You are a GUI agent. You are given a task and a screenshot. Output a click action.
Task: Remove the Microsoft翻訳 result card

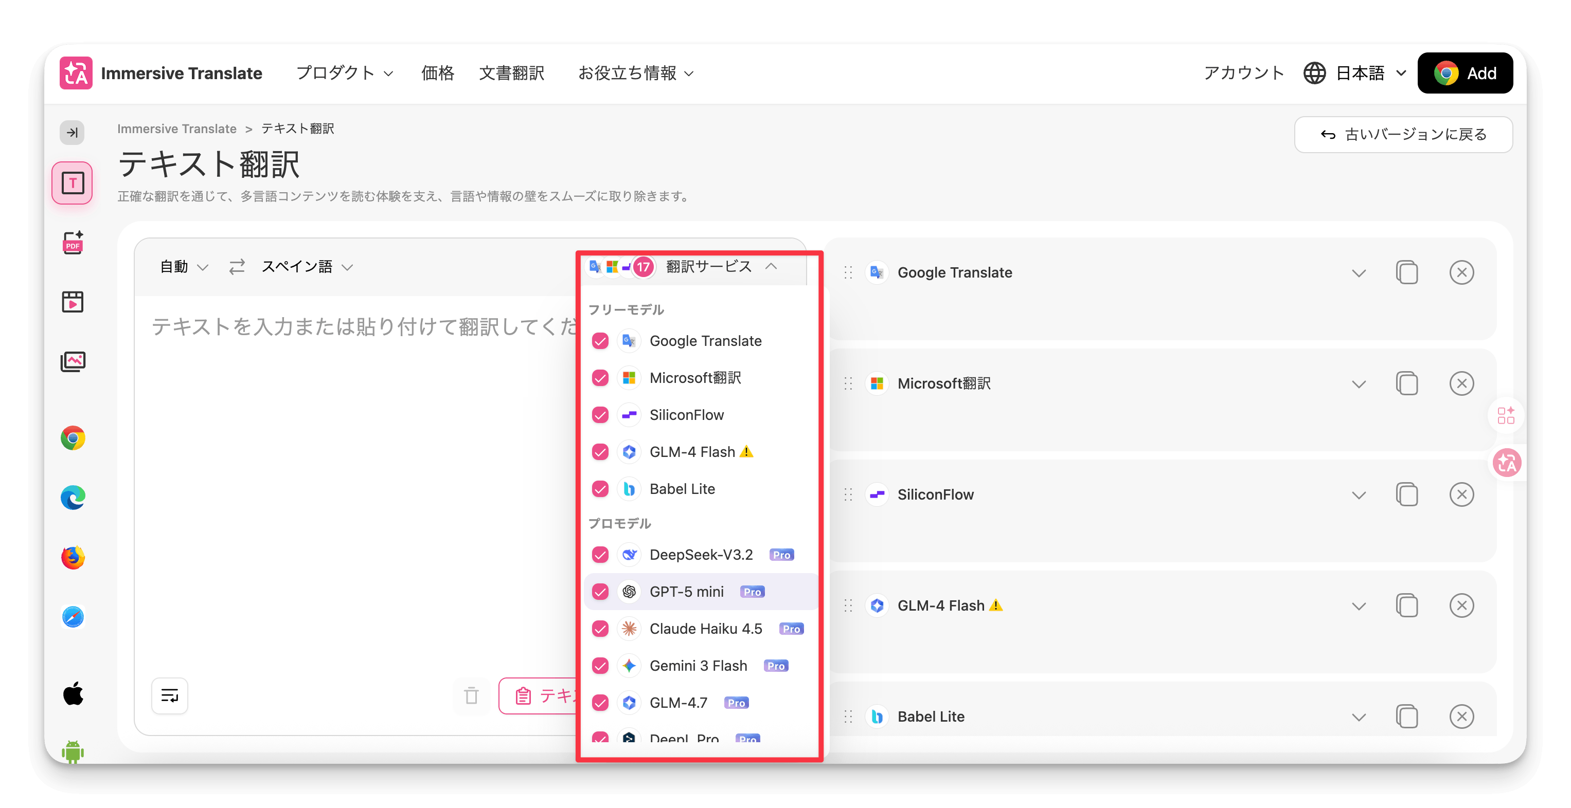point(1462,383)
